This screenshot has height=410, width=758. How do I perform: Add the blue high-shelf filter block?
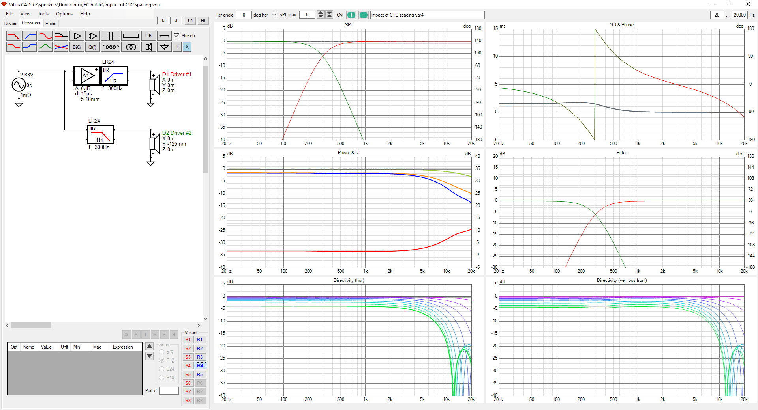click(30, 47)
